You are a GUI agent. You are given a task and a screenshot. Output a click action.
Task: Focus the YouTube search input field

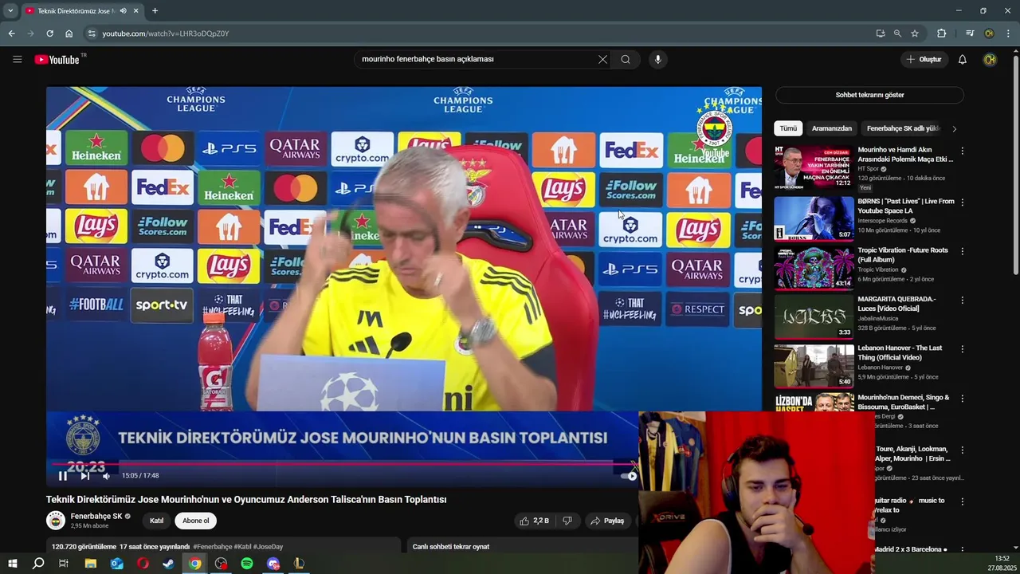477,59
